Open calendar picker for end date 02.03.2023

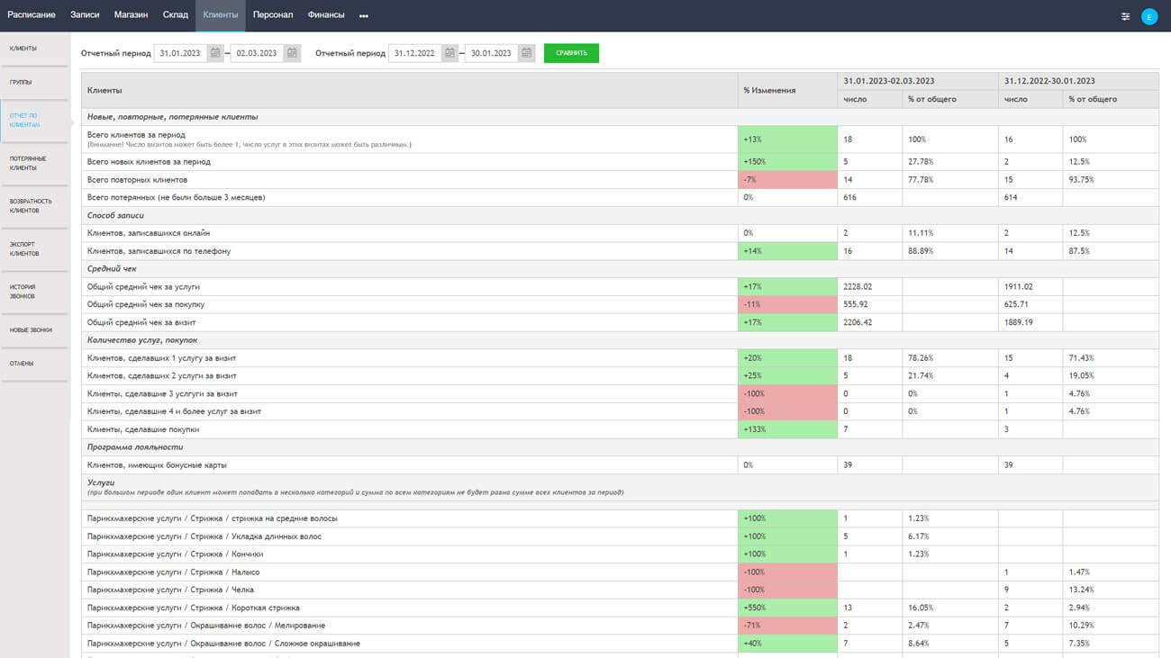point(292,53)
